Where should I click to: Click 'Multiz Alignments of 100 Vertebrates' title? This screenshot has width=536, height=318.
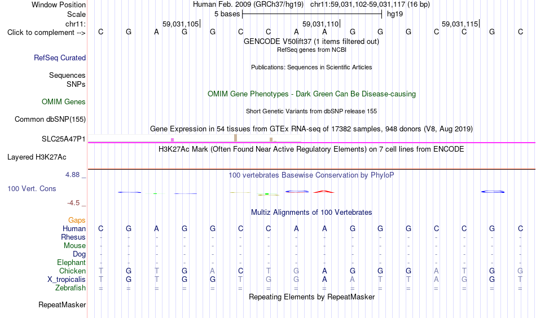[x=311, y=213]
